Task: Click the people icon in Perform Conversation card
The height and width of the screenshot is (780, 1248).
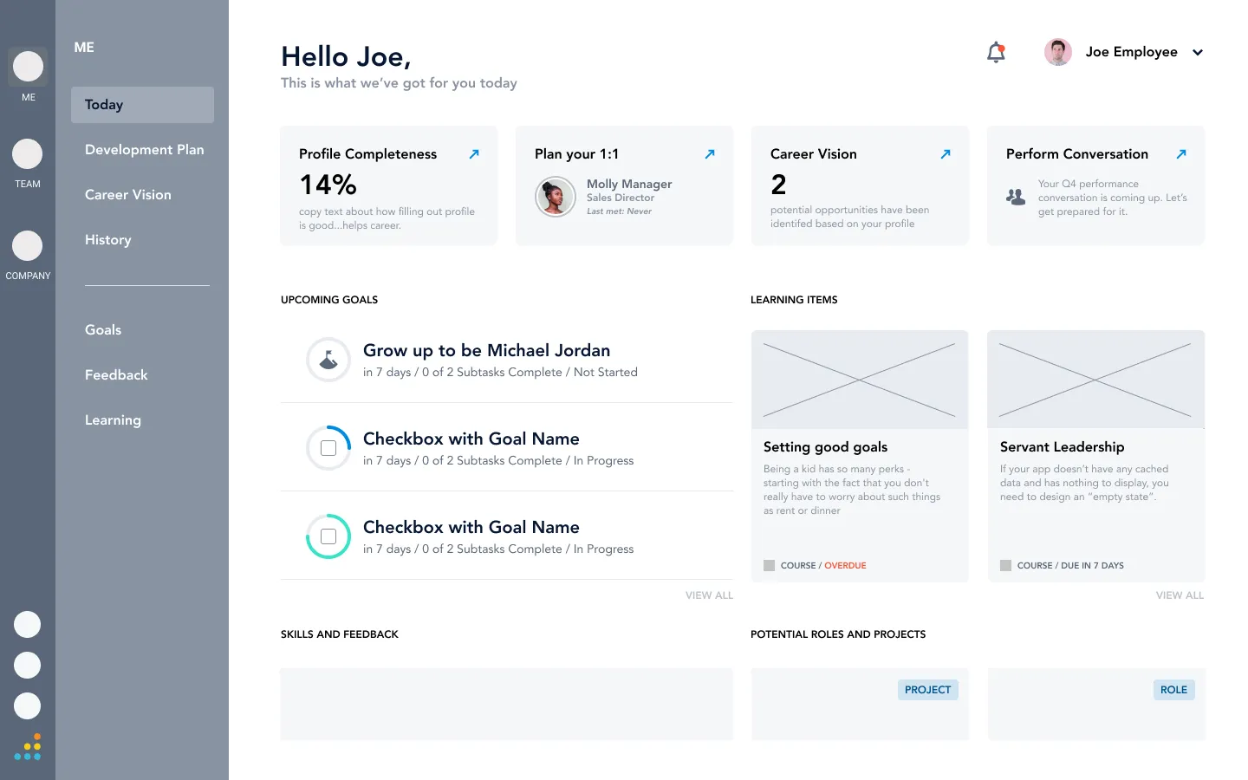Action: click(1016, 197)
